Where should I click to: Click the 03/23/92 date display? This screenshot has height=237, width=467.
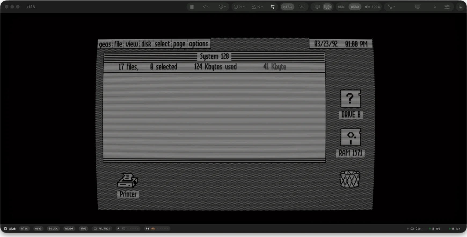[326, 44]
